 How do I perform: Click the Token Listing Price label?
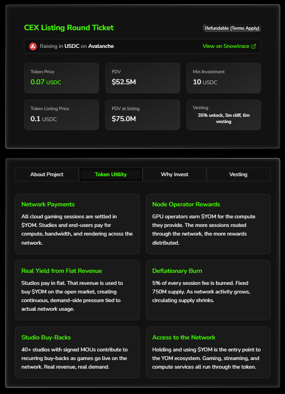click(50, 109)
